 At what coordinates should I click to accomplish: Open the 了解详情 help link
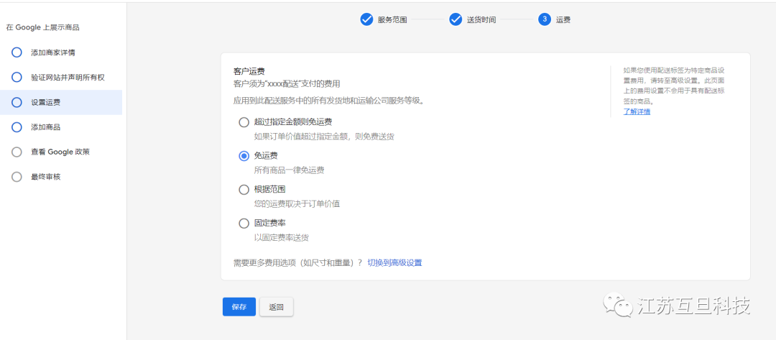pos(637,111)
